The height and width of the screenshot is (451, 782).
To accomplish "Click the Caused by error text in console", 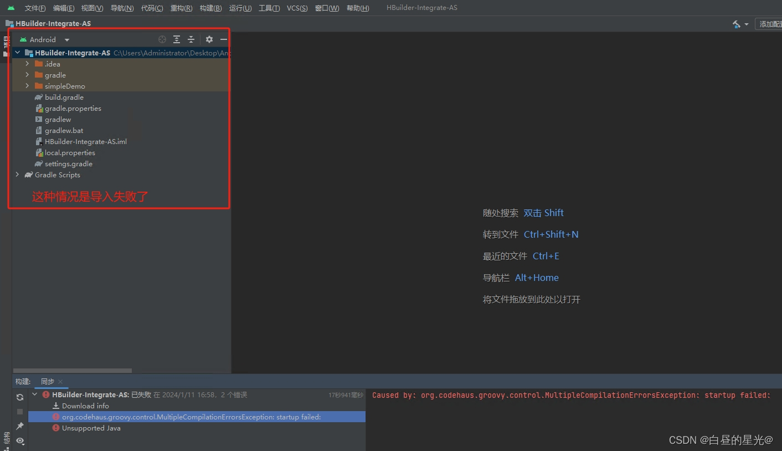I will pyautogui.click(x=571, y=395).
